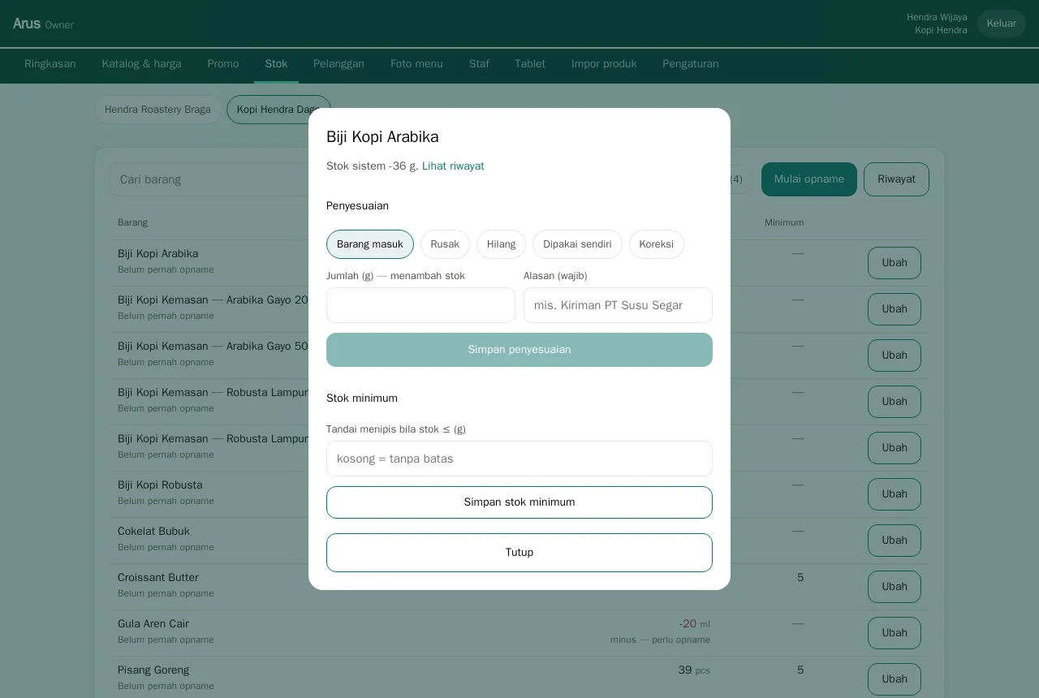Click Ubah for Biji Kopi Arabika
Screen dimensions: 1039x698
pos(895,263)
